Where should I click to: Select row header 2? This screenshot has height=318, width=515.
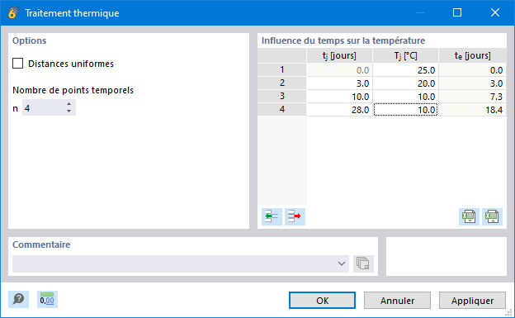tap(282, 83)
